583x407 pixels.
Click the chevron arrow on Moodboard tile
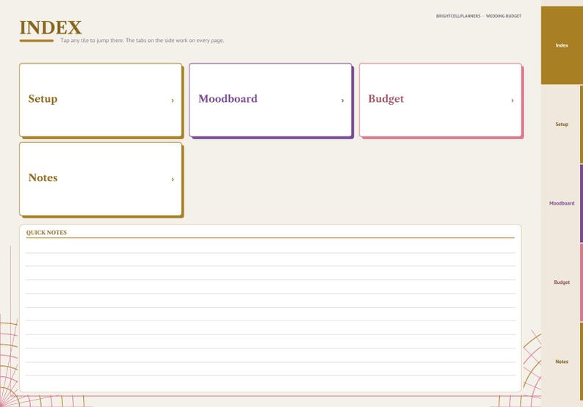pos(342,100)
